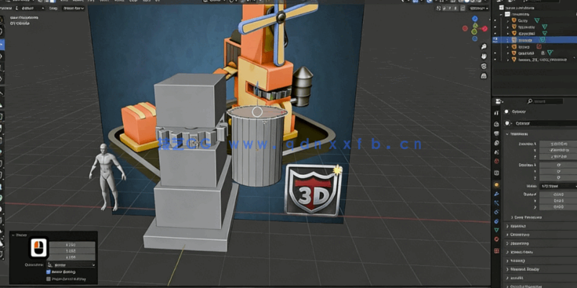Open the Render properties tab
577x288 pixels.
(496, 124)
